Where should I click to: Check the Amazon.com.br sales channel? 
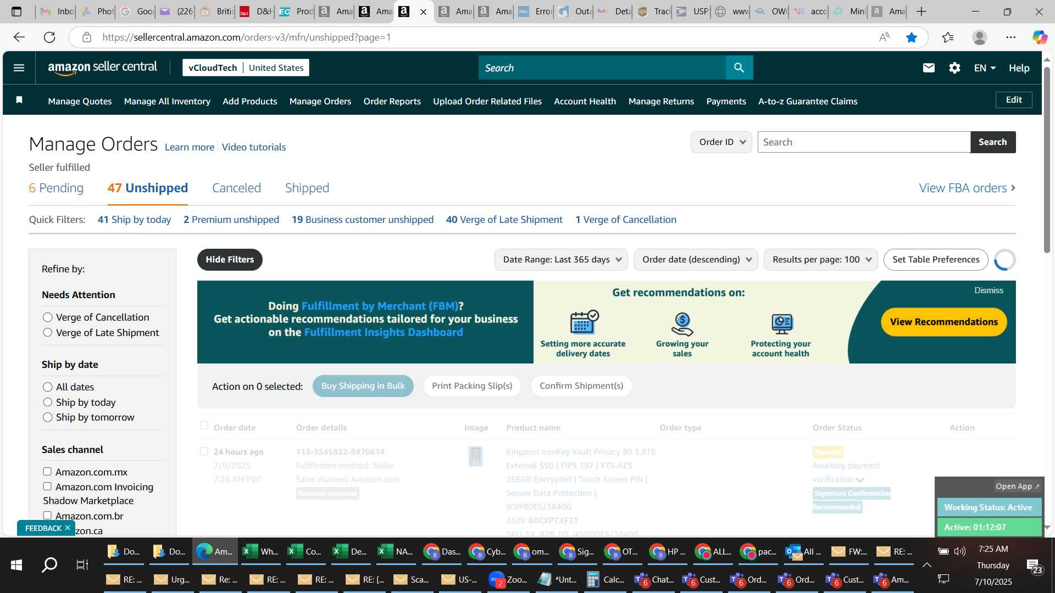click(x=47, y=516)
